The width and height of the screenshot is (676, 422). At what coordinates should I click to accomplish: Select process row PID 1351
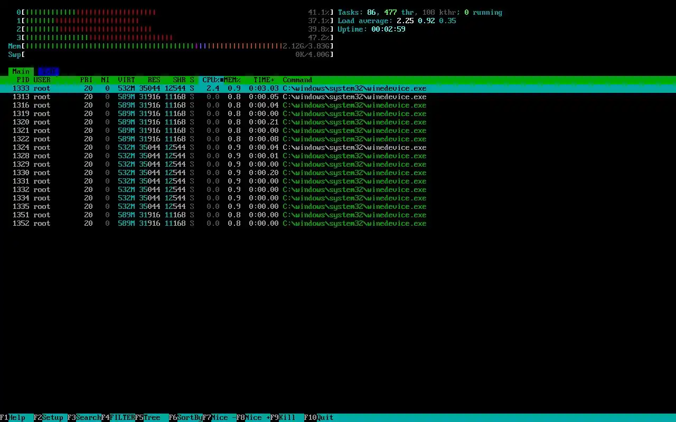point(338,215)
